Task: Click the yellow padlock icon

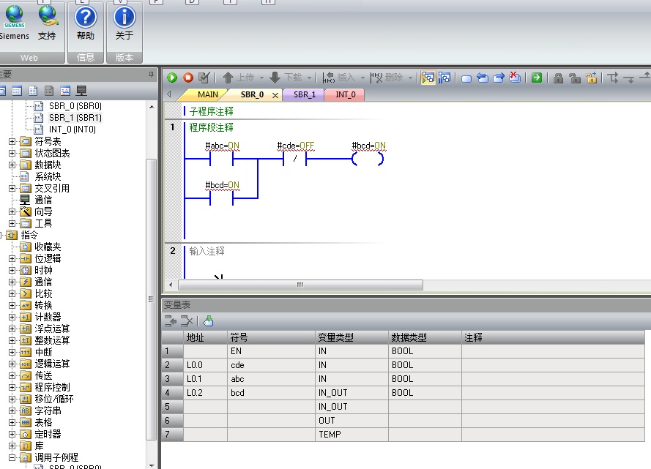Action: [x=591, y=78]
